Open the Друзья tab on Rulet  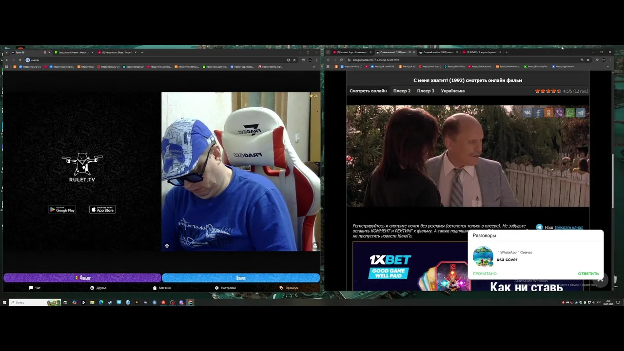coord(98,288)
